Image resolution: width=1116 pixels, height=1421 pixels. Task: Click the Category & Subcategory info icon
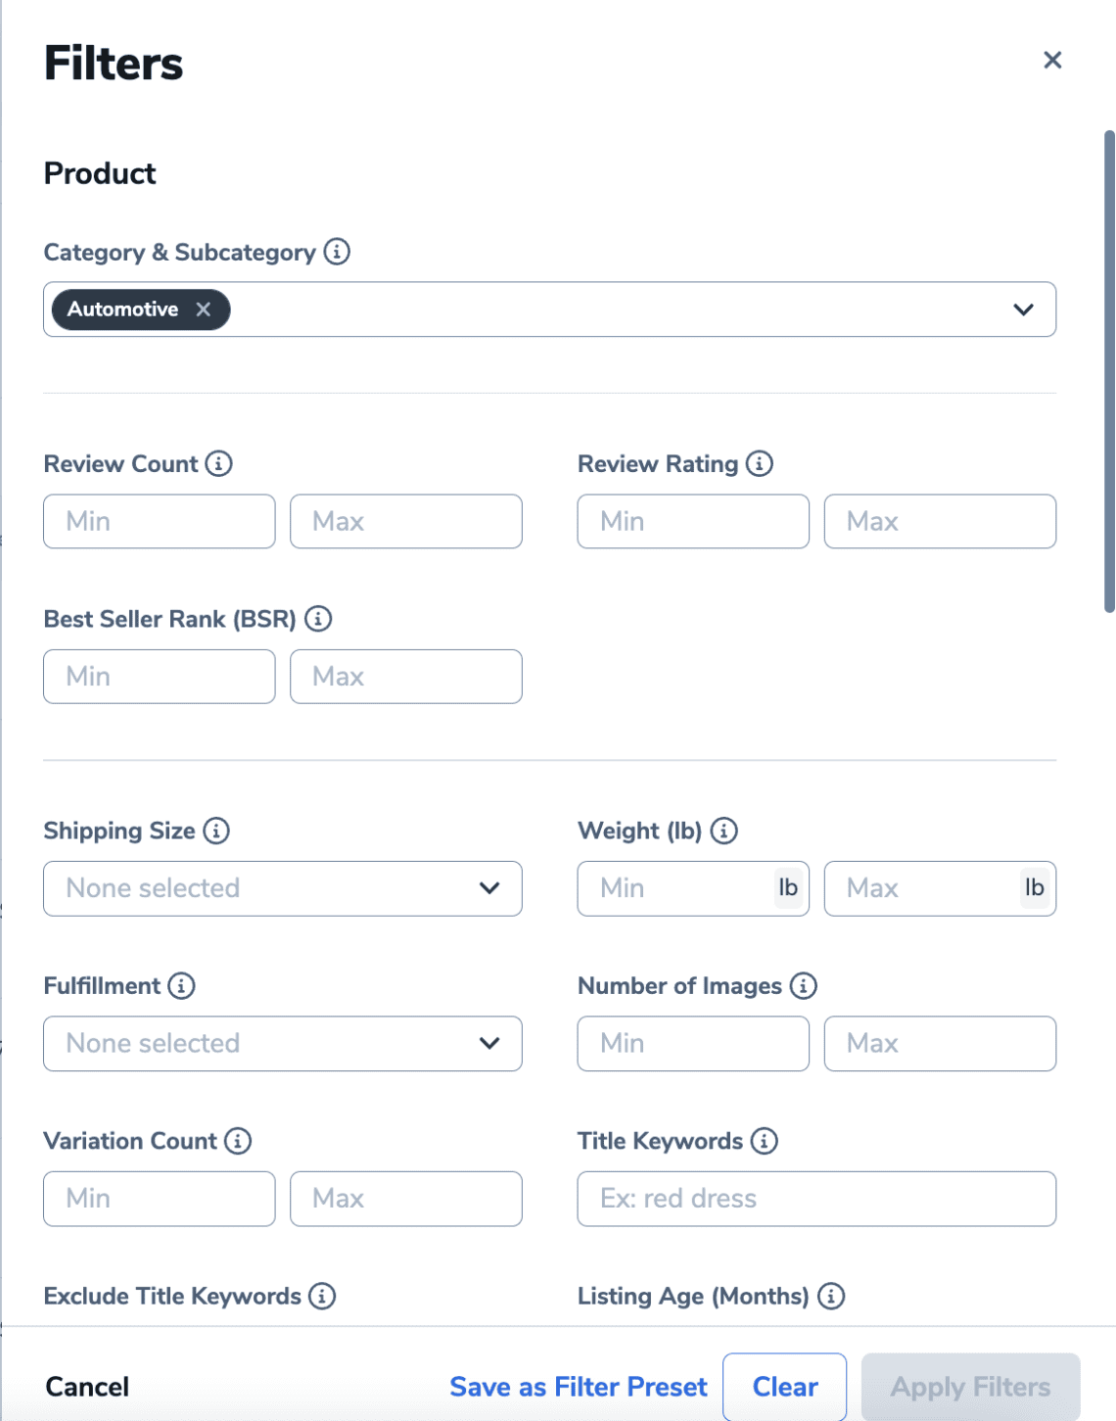tap(337, 253)
